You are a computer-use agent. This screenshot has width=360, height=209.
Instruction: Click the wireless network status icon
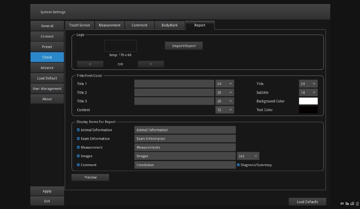347,204
